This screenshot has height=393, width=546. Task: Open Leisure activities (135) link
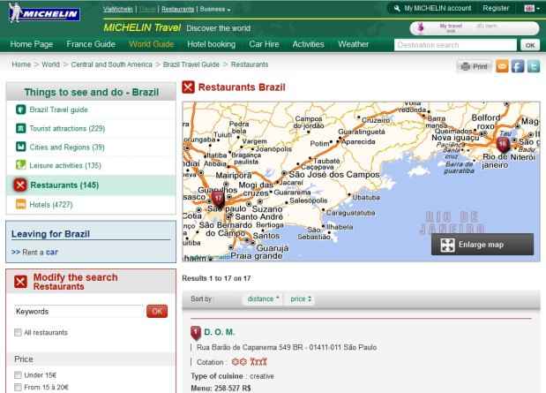(x=65, y=165)
